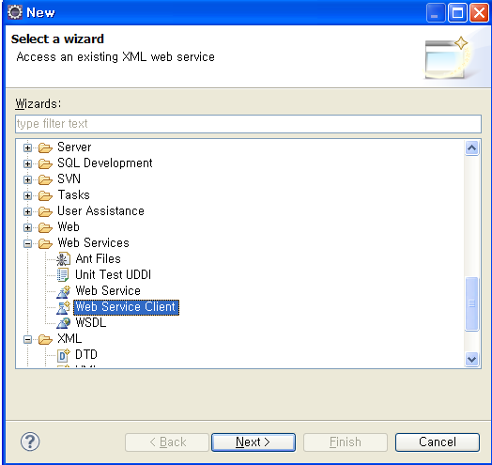The height and width of the screenshot is (465, 492).
Task: Click the Eclipse gear icon in title bar
Action: point(15,12)
